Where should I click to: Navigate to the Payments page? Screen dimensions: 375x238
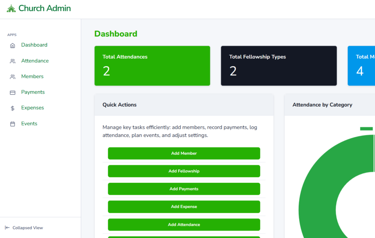pyautogui.click(x=33, y=92)
